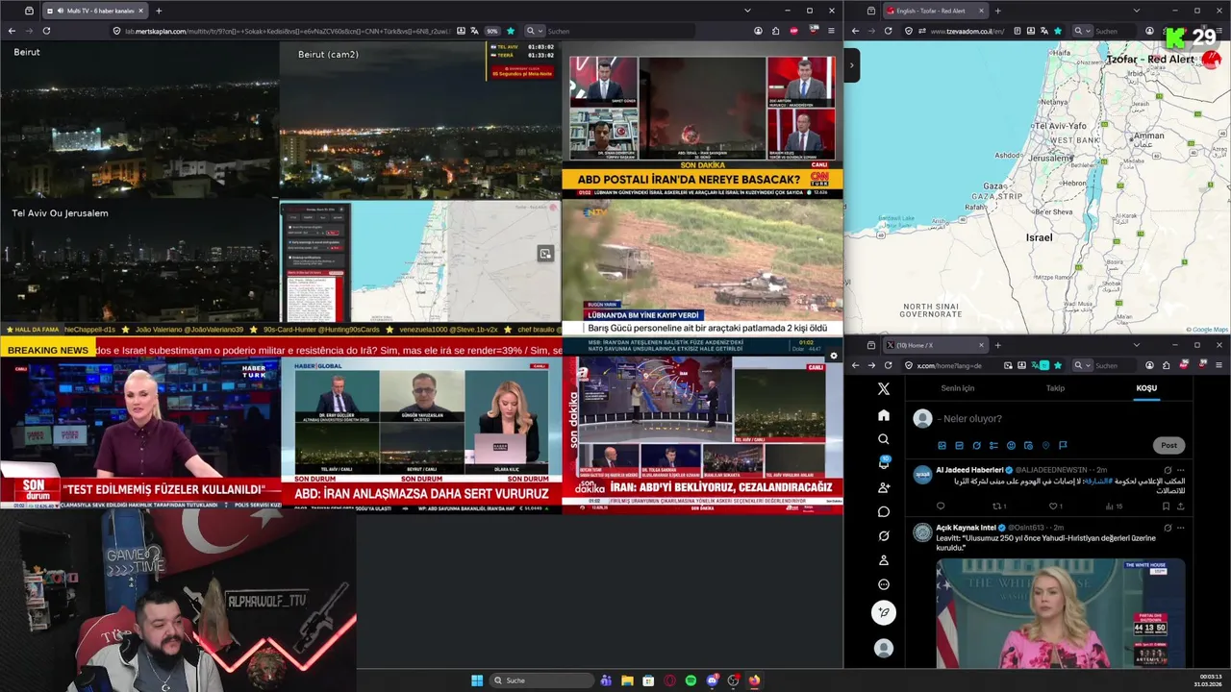This screenshot has height=692, width=1231.
Task: Open Grok action on Açık Kaynak Intel post
Action: click(1168, 528)
